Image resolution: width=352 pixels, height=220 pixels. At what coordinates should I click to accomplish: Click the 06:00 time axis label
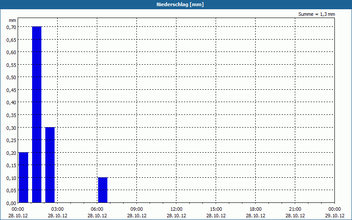(x=97, y=209)
